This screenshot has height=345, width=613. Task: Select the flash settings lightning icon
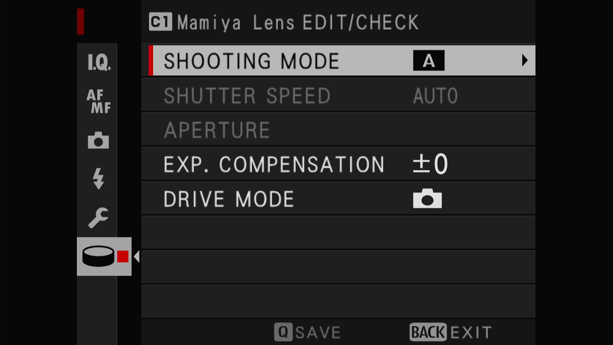(x=98, y=179)
